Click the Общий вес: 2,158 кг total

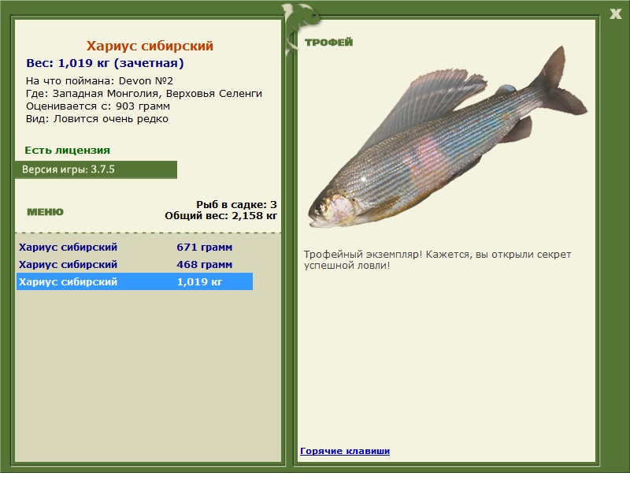click(220, 215)
